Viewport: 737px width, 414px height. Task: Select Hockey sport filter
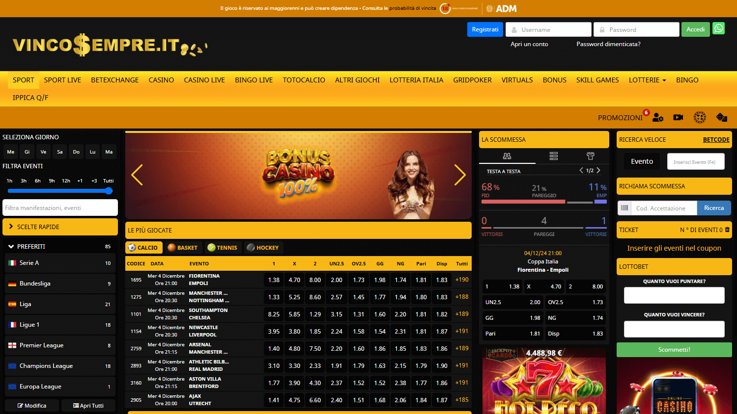point(263,248)
